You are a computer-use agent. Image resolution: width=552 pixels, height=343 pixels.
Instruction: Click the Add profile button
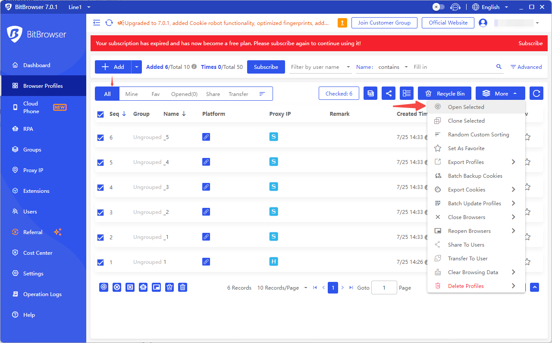113,67
